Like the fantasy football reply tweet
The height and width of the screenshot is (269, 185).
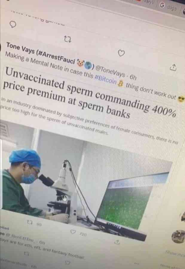68,262
